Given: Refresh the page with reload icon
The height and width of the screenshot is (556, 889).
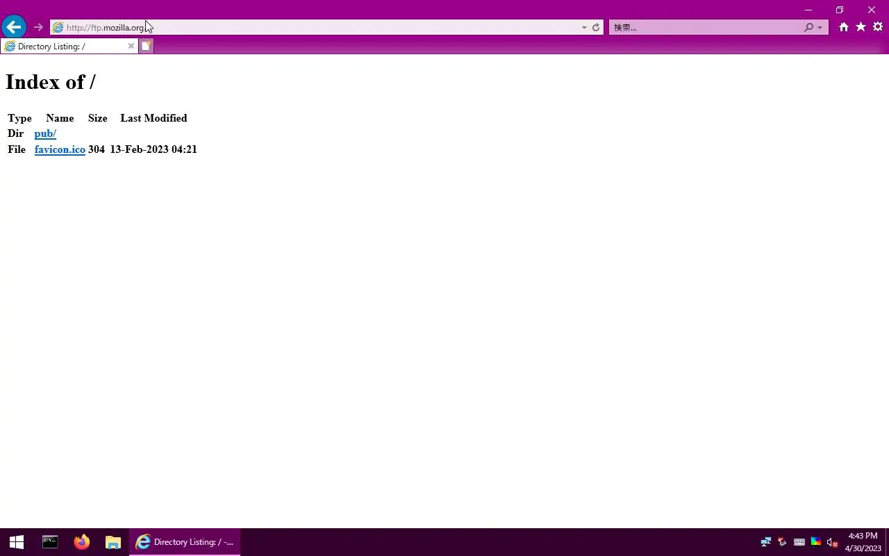Looking at the screenshot, I should click(596, 28).
